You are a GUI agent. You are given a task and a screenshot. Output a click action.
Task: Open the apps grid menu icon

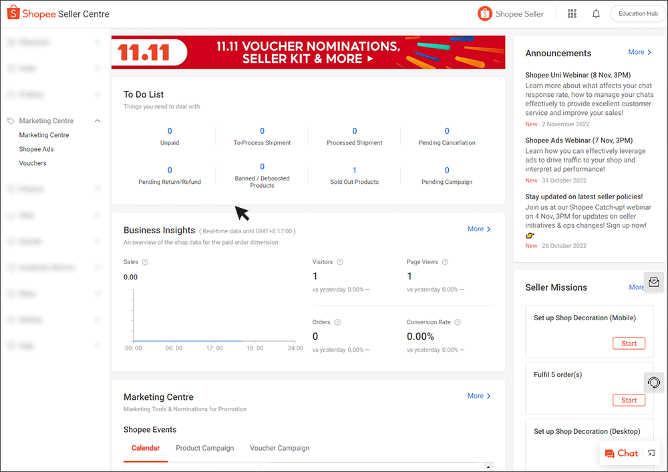572,14
